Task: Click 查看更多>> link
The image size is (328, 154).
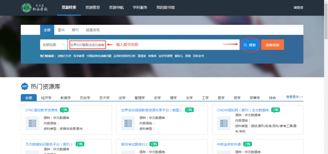Action: click(x=295, y=97)
